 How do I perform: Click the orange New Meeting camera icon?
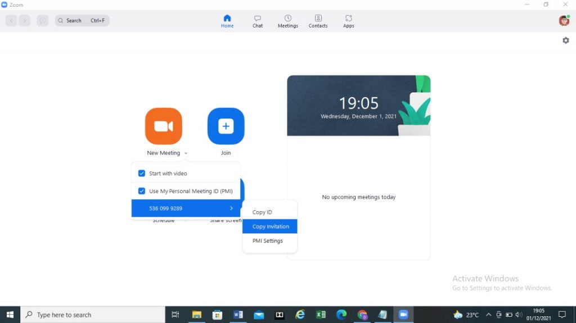click(x=163, y=126)
